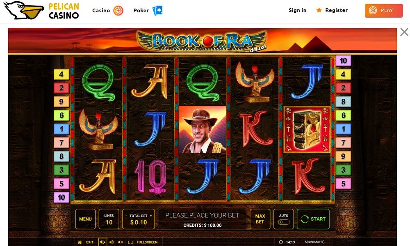
Task: Click the casino chip icon beside Casino
Action: click(x=118, y=11)
